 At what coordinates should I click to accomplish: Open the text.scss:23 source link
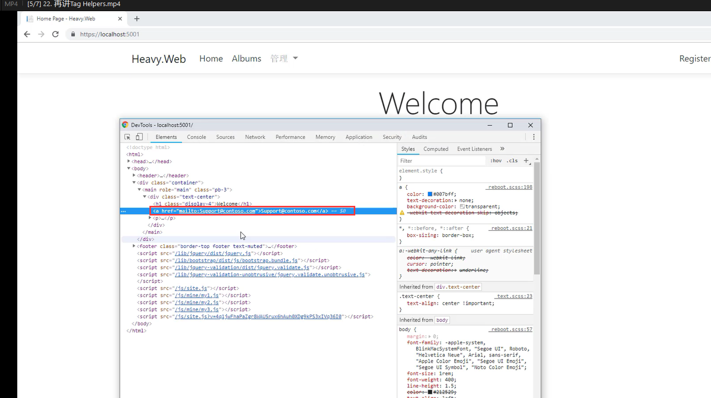coord(515,296)
